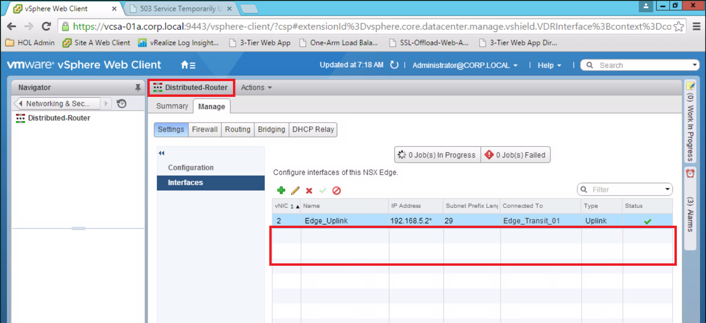Select Configuration in settings list
706x323 pixels.
210,167
